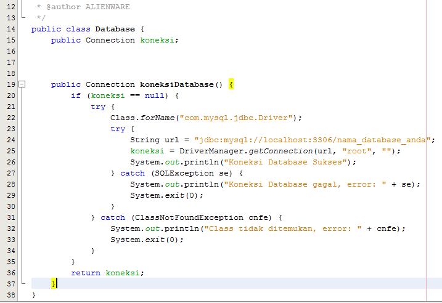Click the getConnection method call
This screenshot has width=442, height=303.
280,151
